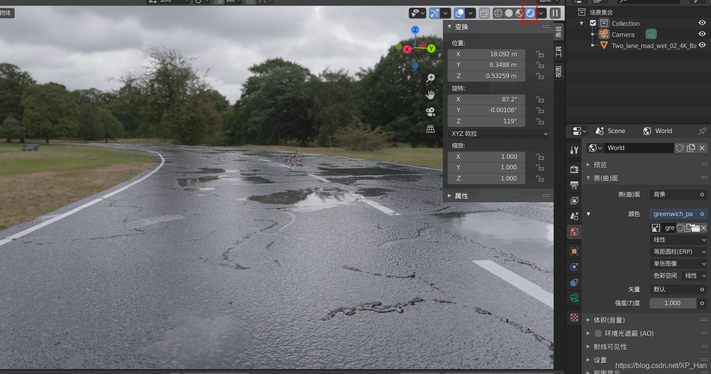This screenshot has height=374, width=711.
Task: Toggle pin icon in properties header
Action: (x=702, y=131)
